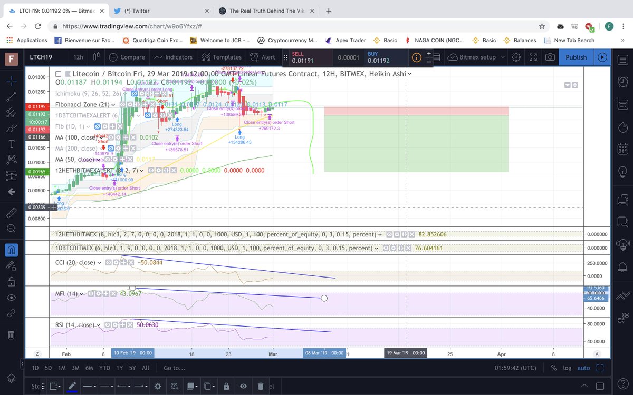Open the prediction and measurement tools
This screenshot has height=395, width=633.
tap(11, 175)
